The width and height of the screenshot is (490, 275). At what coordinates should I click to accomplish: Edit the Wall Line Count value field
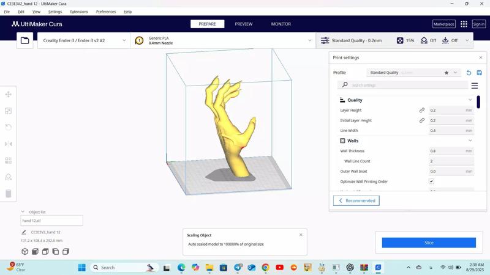click(451, 161)
